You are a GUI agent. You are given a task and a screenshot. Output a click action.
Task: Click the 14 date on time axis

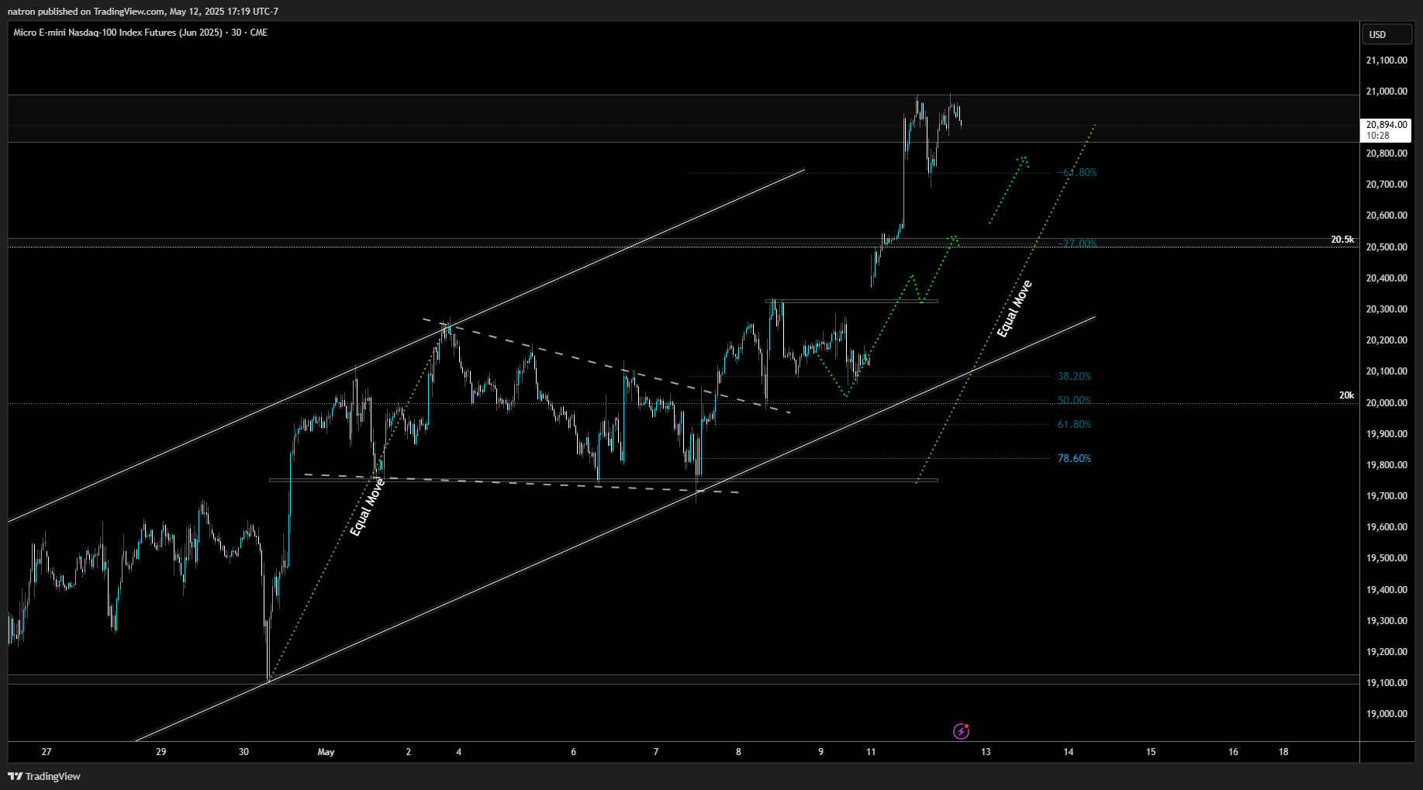point(1069,752)
